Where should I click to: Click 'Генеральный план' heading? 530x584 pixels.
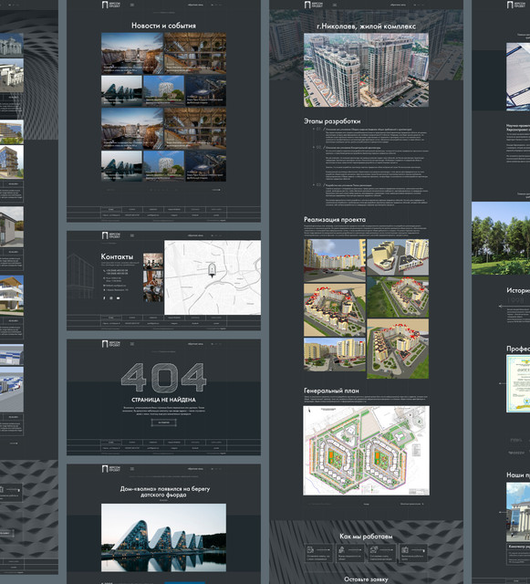click(x=331, y=391)
